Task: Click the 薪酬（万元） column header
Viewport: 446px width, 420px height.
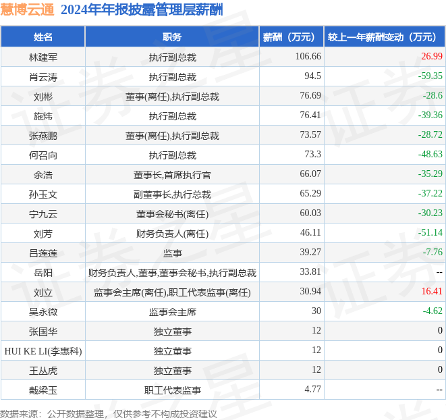Action: (291, 37)
